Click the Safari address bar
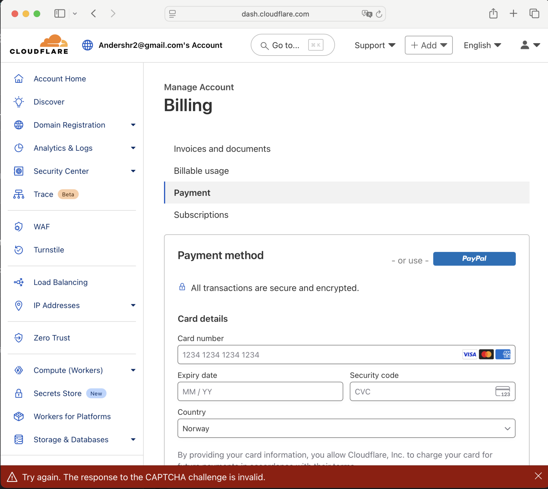The height and width of the screenshot is (489, 548). pos(275,14)
